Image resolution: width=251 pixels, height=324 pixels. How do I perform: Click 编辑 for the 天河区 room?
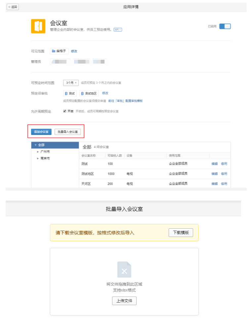click(x=215, y=184)
